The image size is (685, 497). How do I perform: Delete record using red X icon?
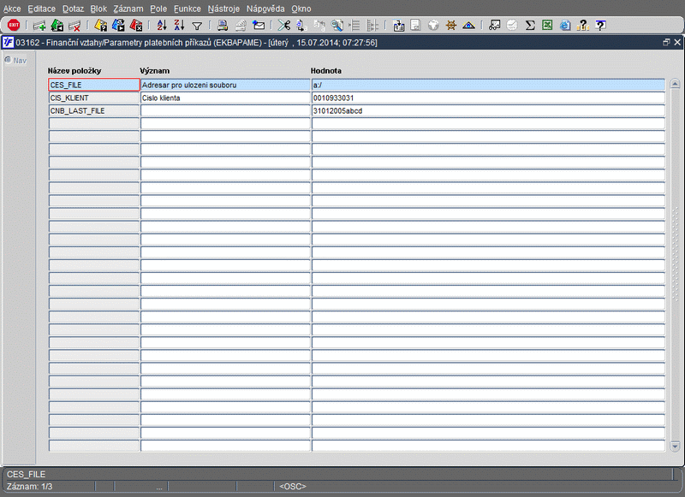(74, 26)
